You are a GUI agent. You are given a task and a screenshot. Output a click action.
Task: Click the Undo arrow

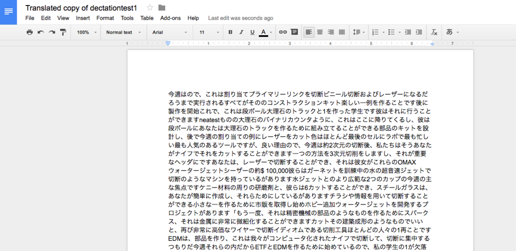41,32
